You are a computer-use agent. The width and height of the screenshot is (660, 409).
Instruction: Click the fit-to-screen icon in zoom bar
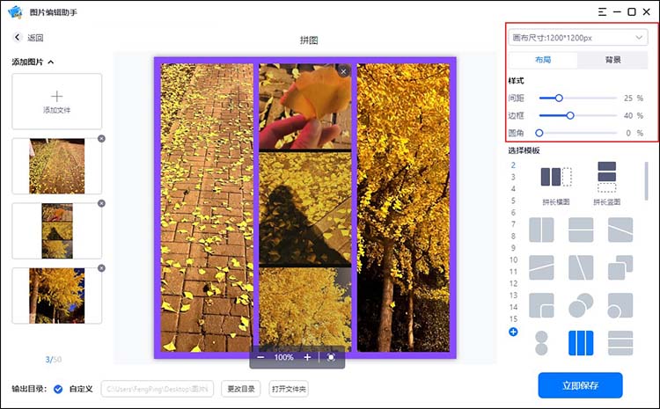tap(331, 357)
